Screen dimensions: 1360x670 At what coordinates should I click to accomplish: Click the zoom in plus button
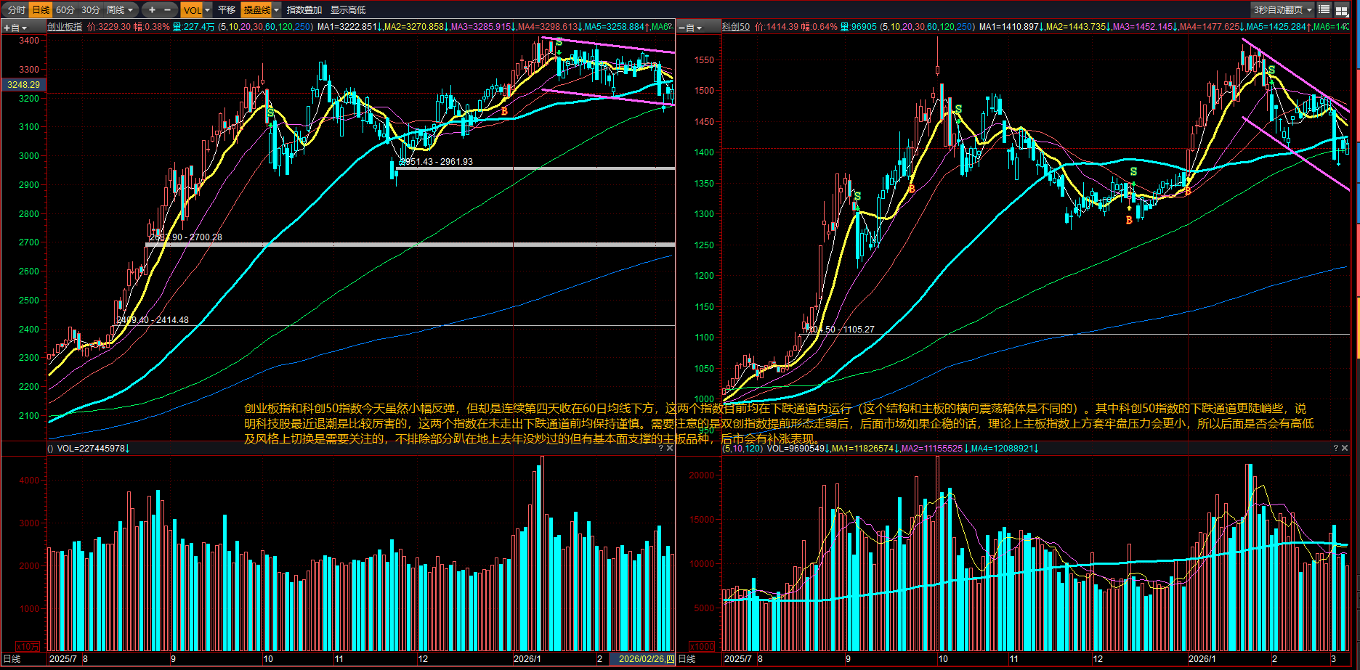point(152,9)
